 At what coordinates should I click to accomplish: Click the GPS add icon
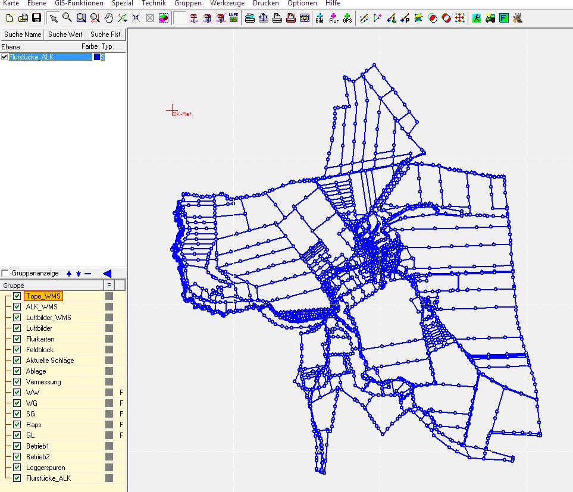pos(347,18)
